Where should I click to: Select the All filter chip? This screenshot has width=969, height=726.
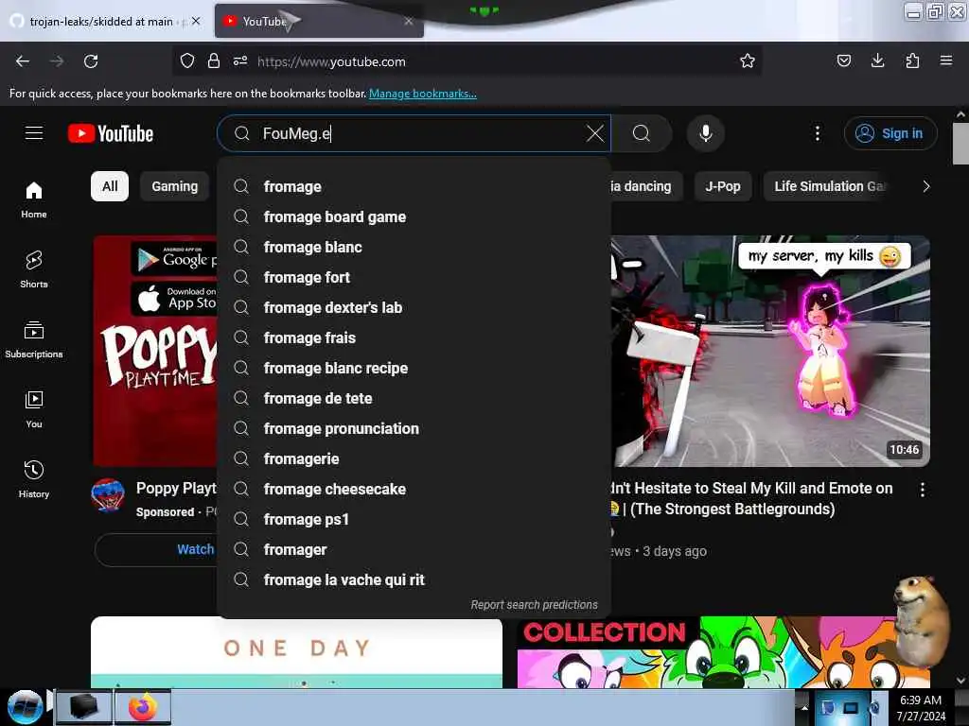[x=110, y=186]
